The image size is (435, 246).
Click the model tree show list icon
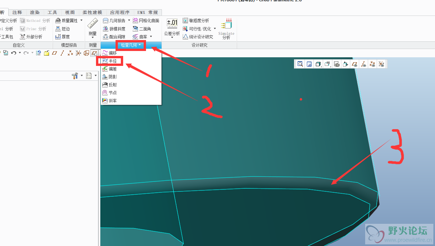(89, 76)
